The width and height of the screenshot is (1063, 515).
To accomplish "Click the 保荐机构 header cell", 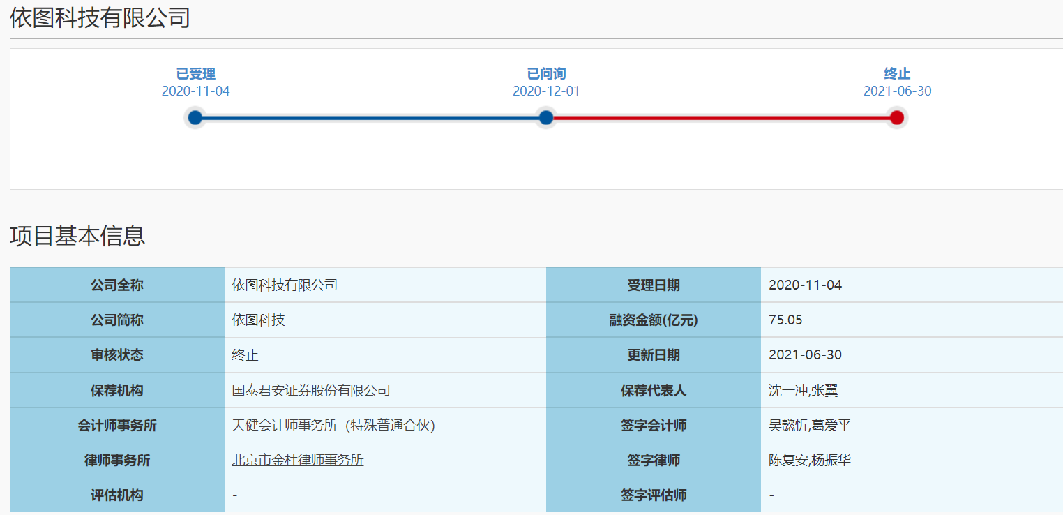I will [117, 390].
